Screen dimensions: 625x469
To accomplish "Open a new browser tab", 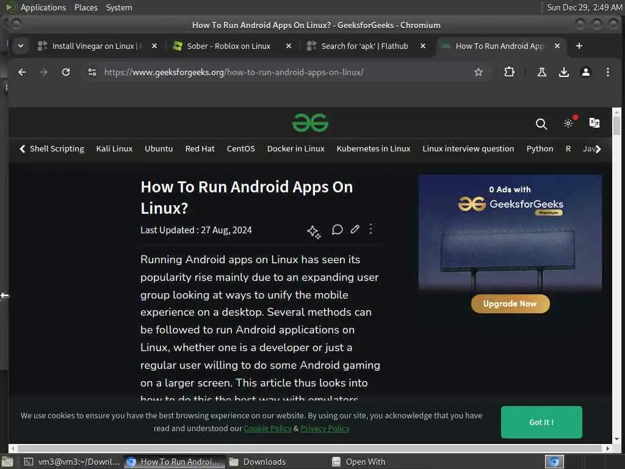I will (x=579, y=46).
